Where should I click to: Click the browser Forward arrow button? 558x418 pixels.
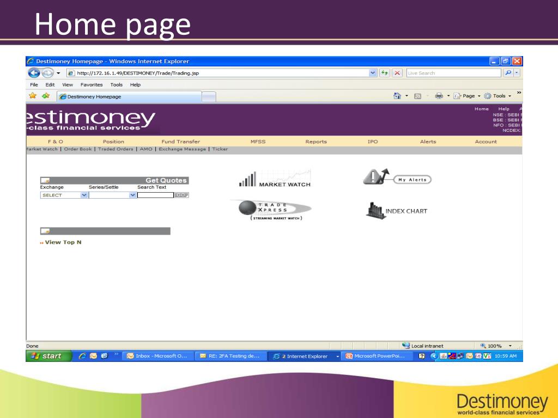(48, 73)
